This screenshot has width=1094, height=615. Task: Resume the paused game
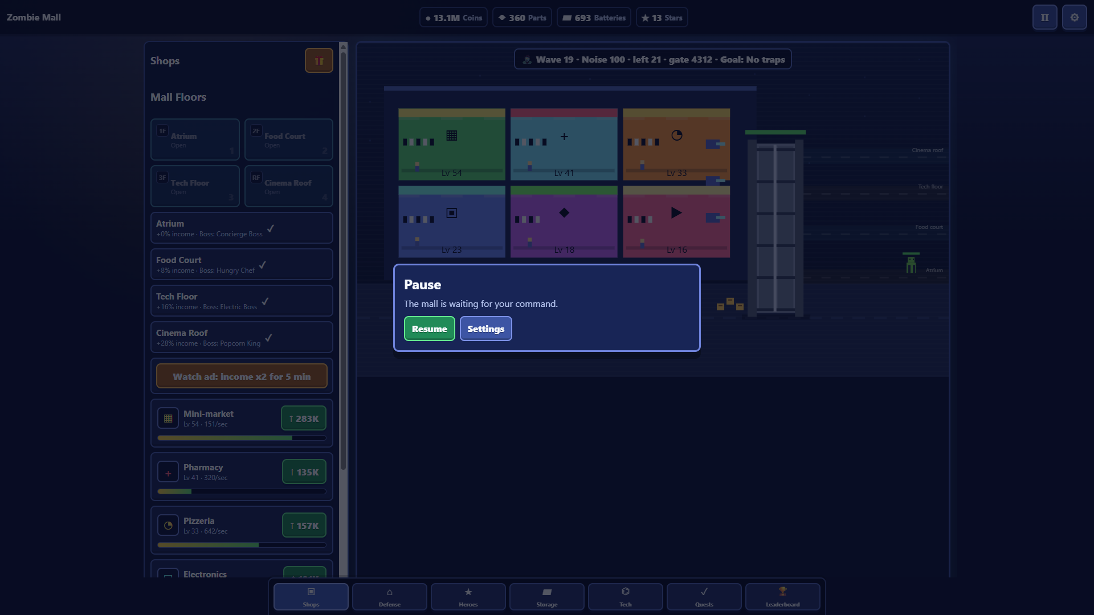[430, 329]
